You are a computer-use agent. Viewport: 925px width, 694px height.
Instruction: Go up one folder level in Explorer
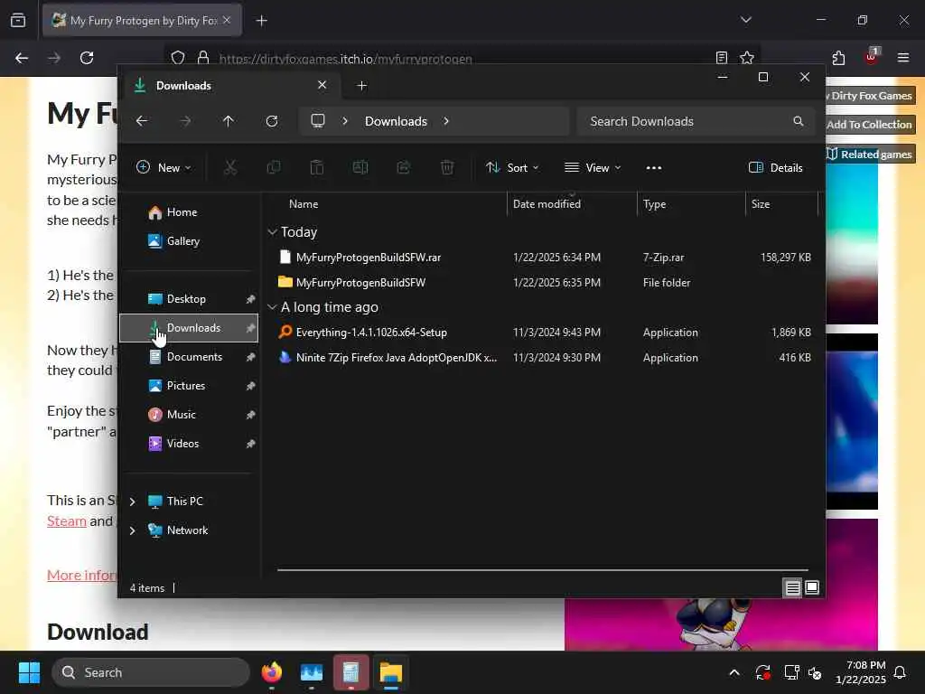click(229, 121)
